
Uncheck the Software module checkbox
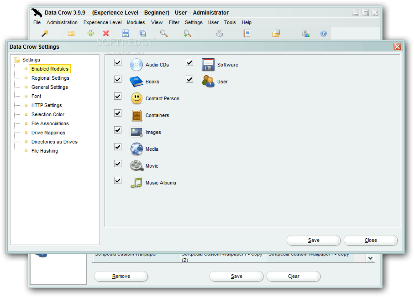[189, 62]
